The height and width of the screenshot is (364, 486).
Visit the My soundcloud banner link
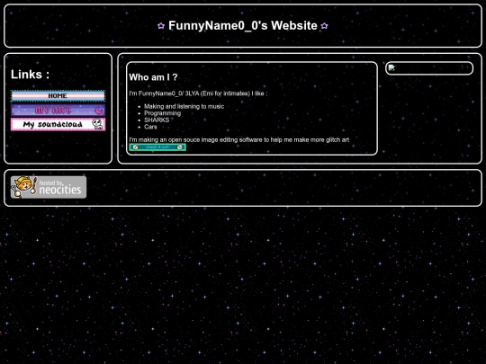58,124
